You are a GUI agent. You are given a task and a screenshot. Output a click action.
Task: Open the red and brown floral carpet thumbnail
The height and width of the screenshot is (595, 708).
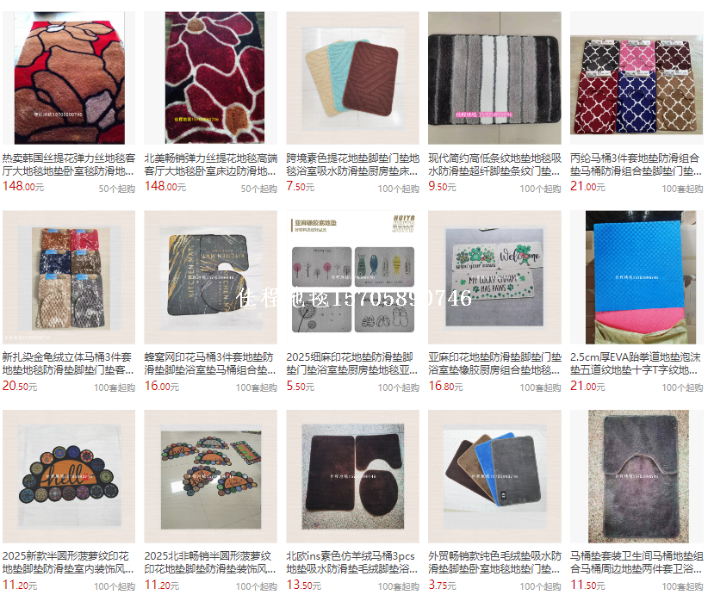point(69,78)
